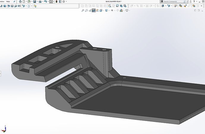Open Dynamic Annotation Views icon

pos(97,10)
